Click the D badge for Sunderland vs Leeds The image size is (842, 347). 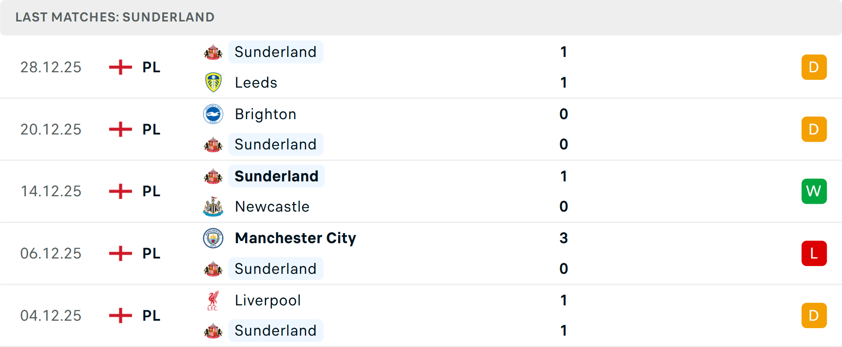pos(813,67)
